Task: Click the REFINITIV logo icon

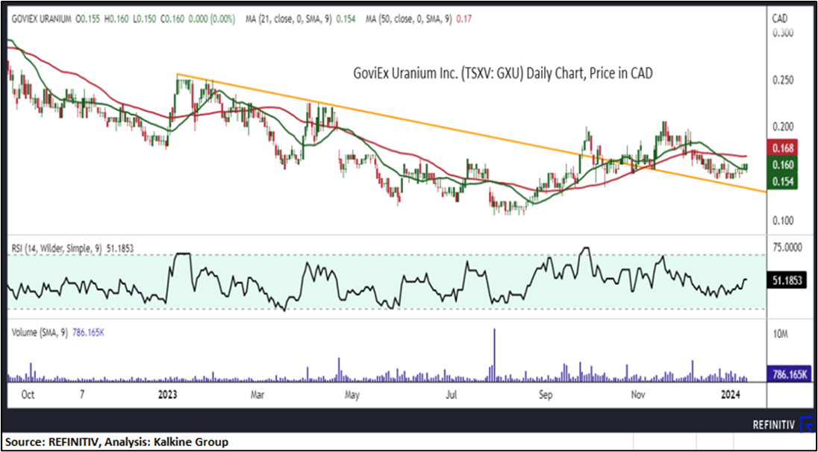Action: tap(807, 424)
